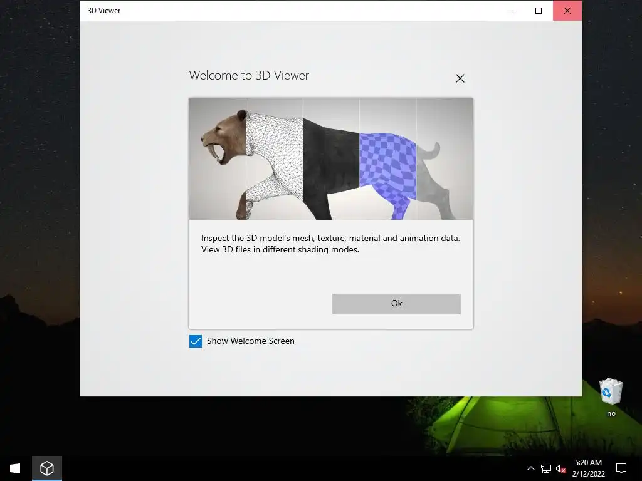642x481 pixels.
Task: Show hidden system tray icons
Action: (530, 468)
